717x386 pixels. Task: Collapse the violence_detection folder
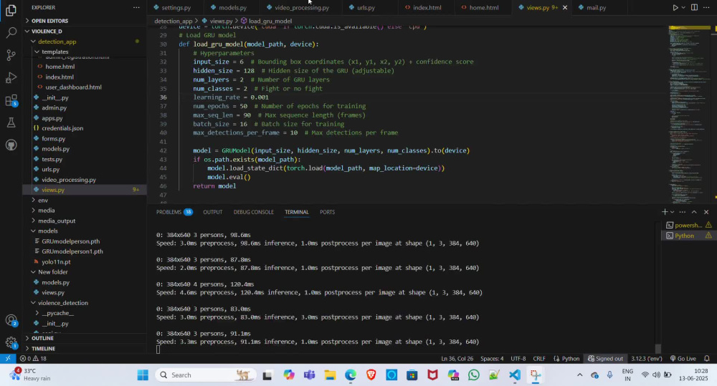62,303
